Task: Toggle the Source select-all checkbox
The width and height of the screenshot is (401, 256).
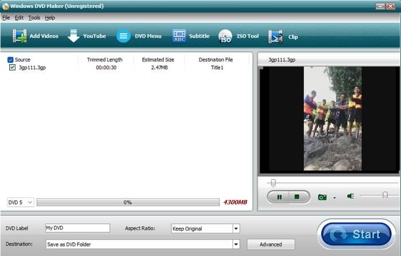Action: pos(10,60)
